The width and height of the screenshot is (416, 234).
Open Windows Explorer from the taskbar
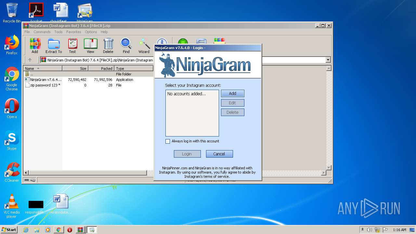click(37, 230)
